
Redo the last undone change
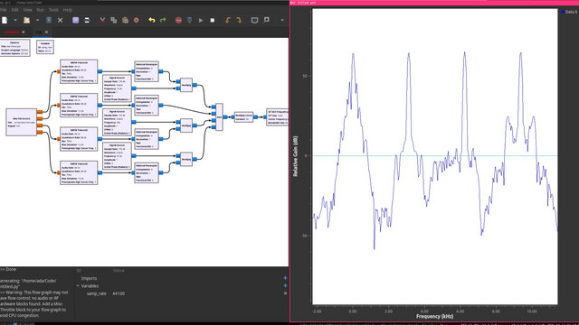coord(163,20)
